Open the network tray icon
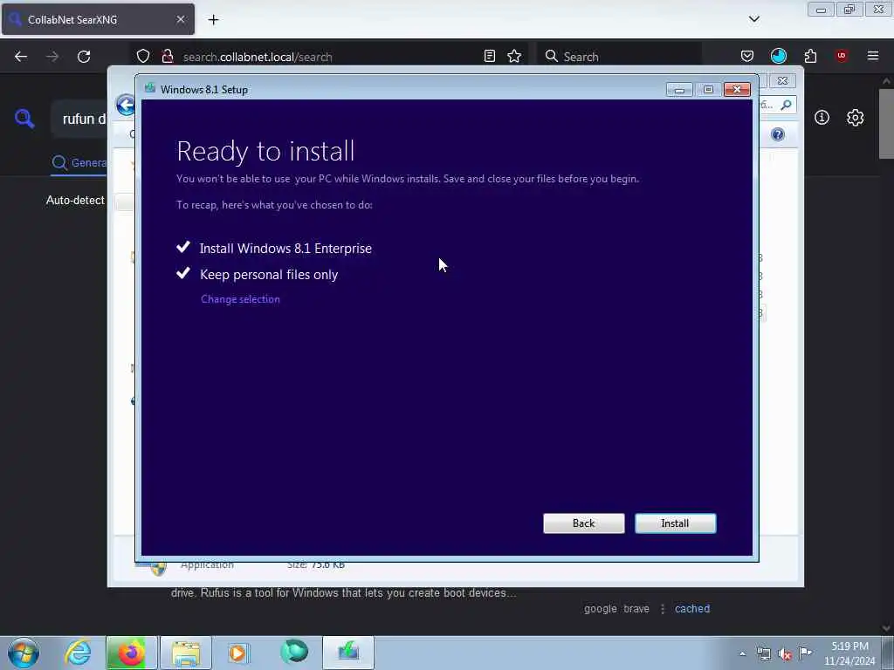 click(763, 653)
